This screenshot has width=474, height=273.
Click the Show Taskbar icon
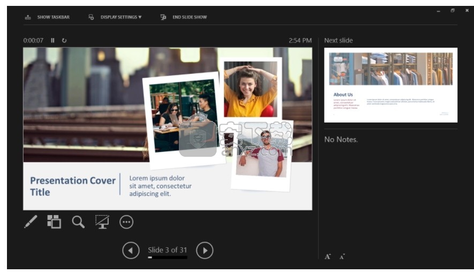point(28,17)
